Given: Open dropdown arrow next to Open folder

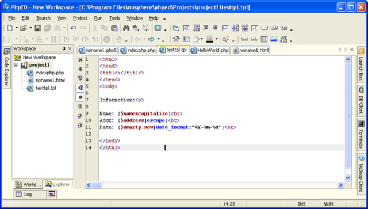Looking at the screenshot, I should 30,28.
